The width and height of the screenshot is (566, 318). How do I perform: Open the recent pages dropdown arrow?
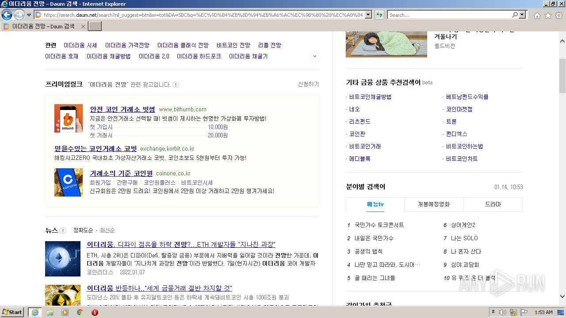tap(29, 15)
